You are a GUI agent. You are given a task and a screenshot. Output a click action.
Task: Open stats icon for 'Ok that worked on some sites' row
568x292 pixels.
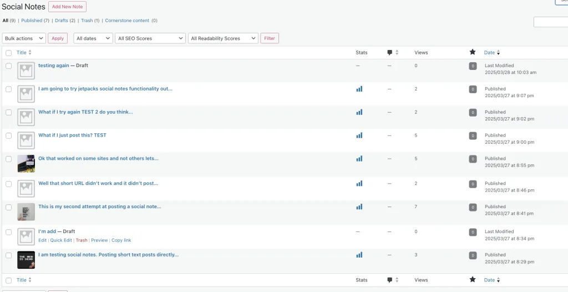point(359,159)
